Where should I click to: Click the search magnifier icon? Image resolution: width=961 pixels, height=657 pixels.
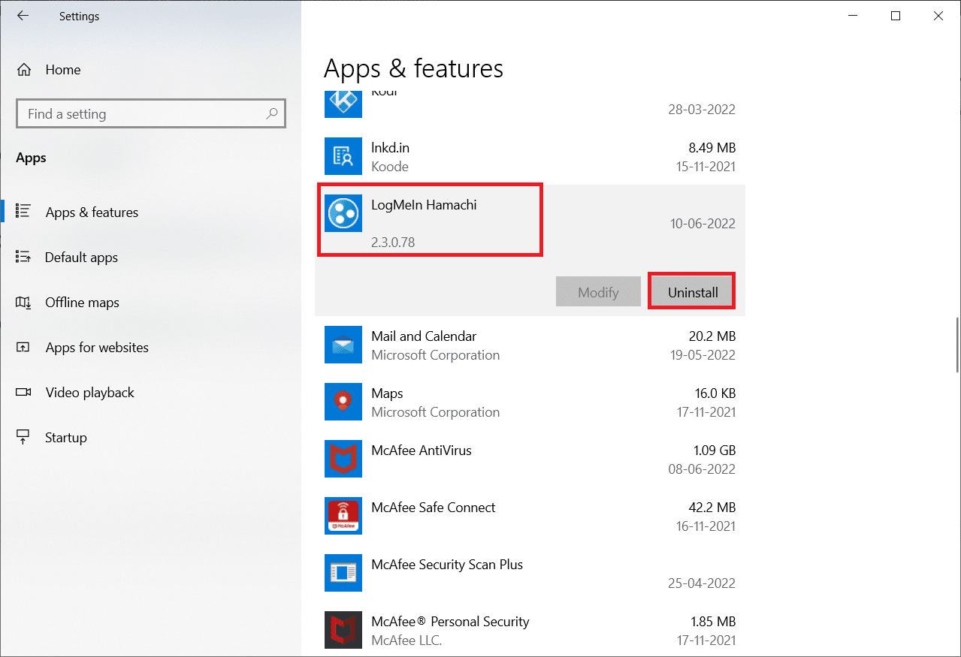(272, 114)
